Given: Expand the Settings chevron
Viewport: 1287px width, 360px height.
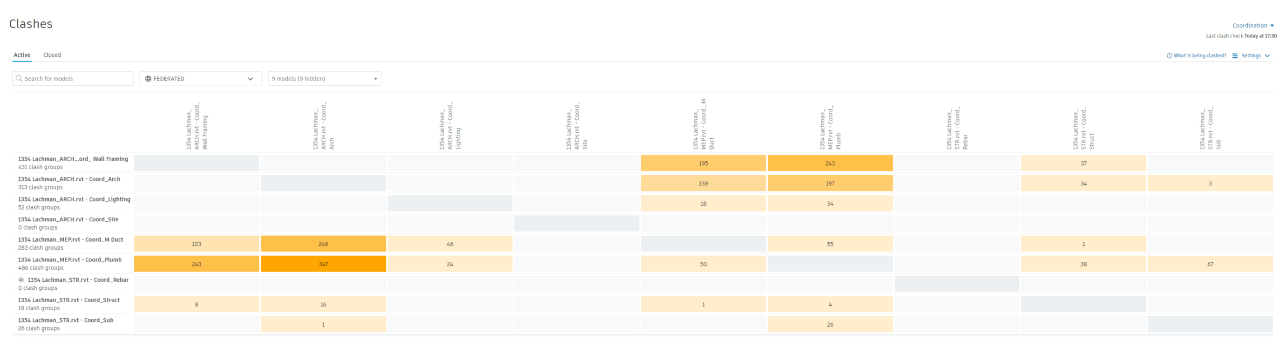Looking at the screenshot, I should pos(1267,56).
